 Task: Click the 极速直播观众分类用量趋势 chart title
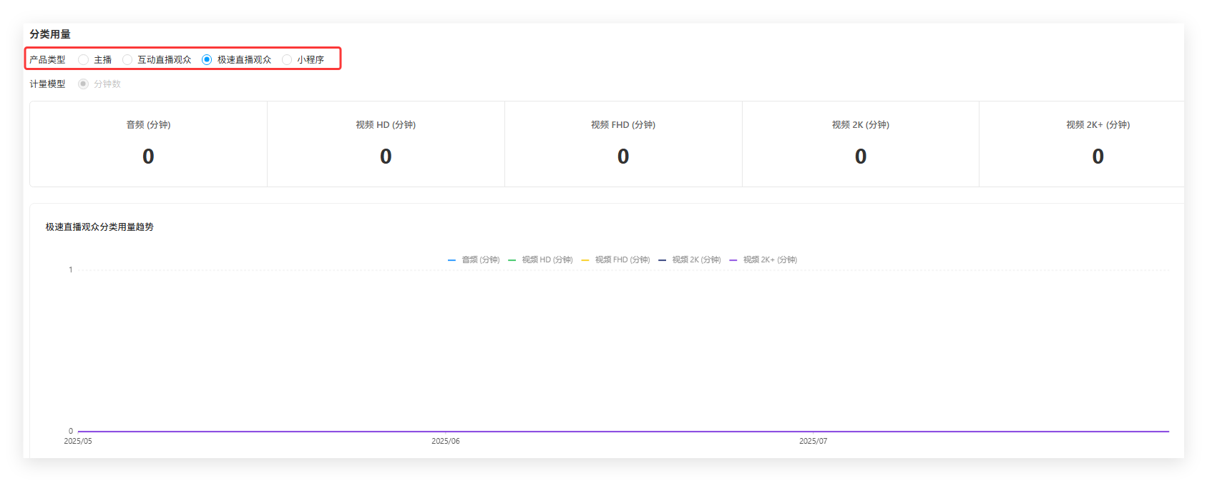coord(99,227)
